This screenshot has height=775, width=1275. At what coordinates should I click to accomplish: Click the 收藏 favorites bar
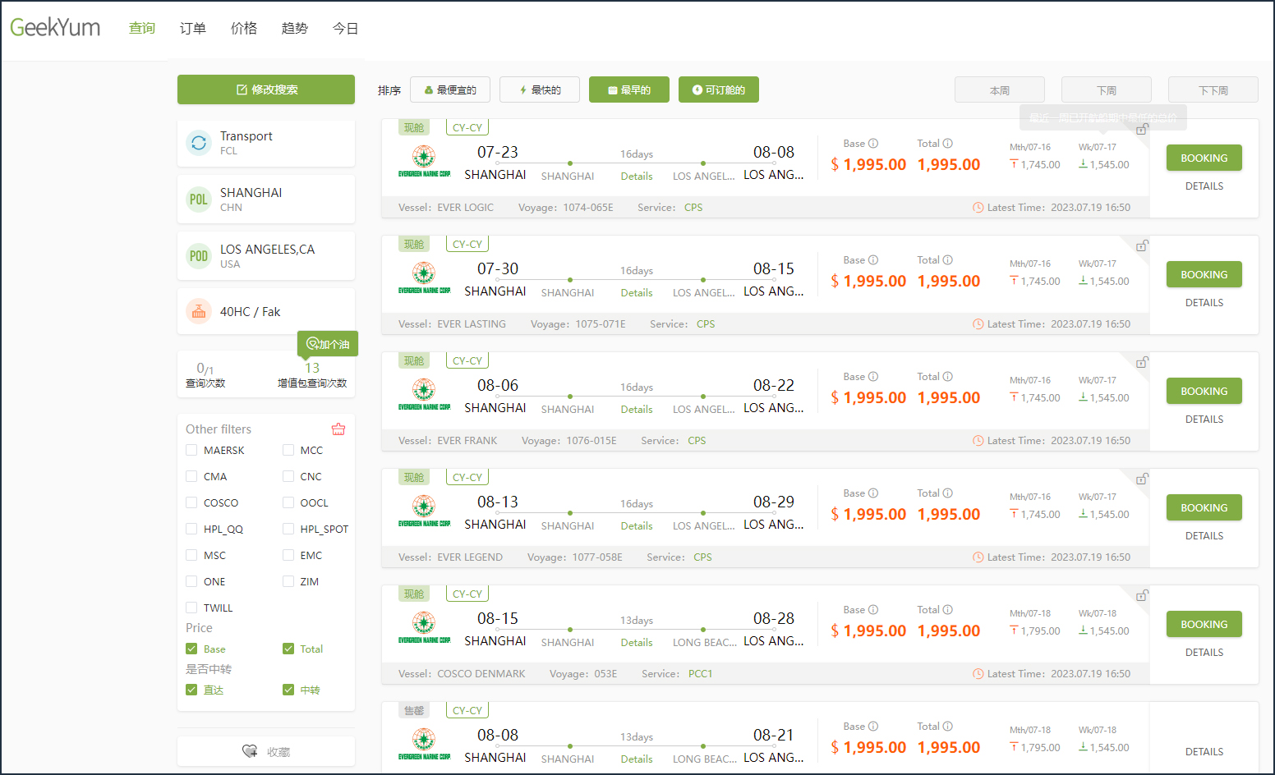266,751
